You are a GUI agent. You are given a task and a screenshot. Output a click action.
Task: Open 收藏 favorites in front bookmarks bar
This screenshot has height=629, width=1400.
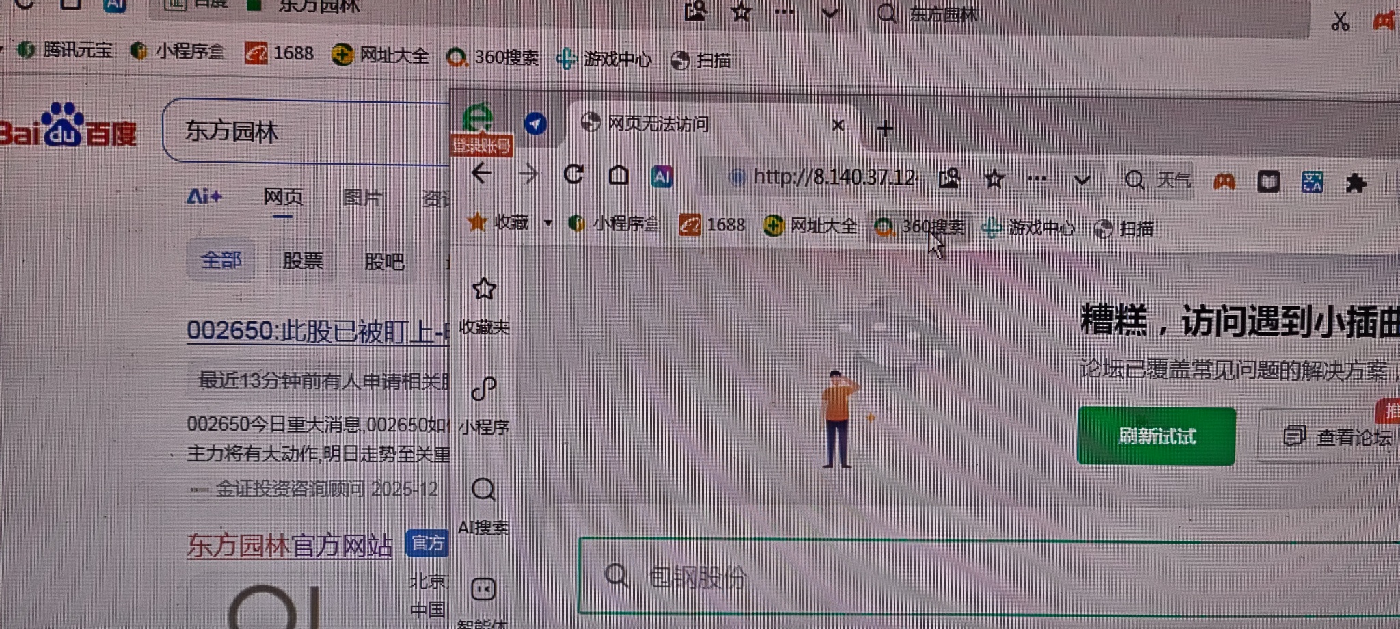pos(498,222)
